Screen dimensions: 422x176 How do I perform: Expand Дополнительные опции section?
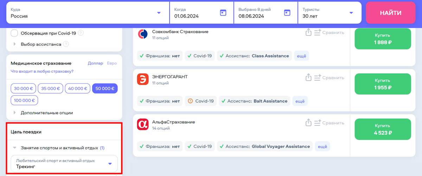[x=44, y=113]
